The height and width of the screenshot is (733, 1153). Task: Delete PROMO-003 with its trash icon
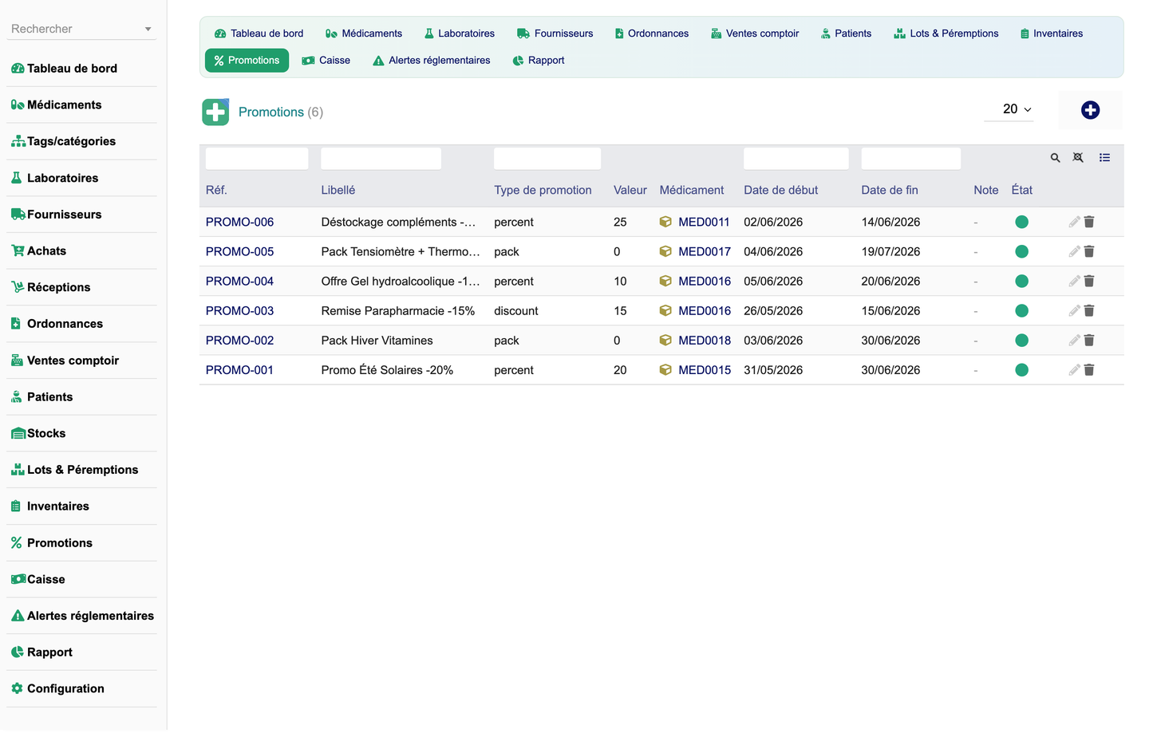pos(1089,310)
